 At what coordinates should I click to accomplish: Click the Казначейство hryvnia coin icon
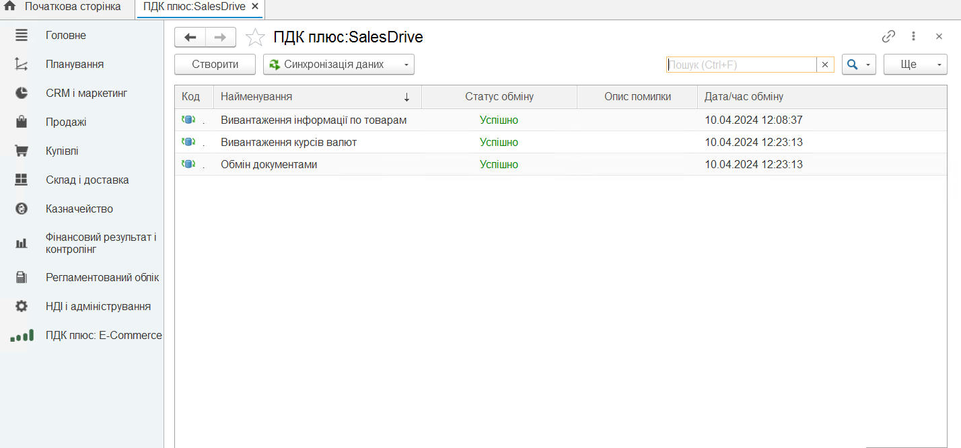(x=22, y=209)
